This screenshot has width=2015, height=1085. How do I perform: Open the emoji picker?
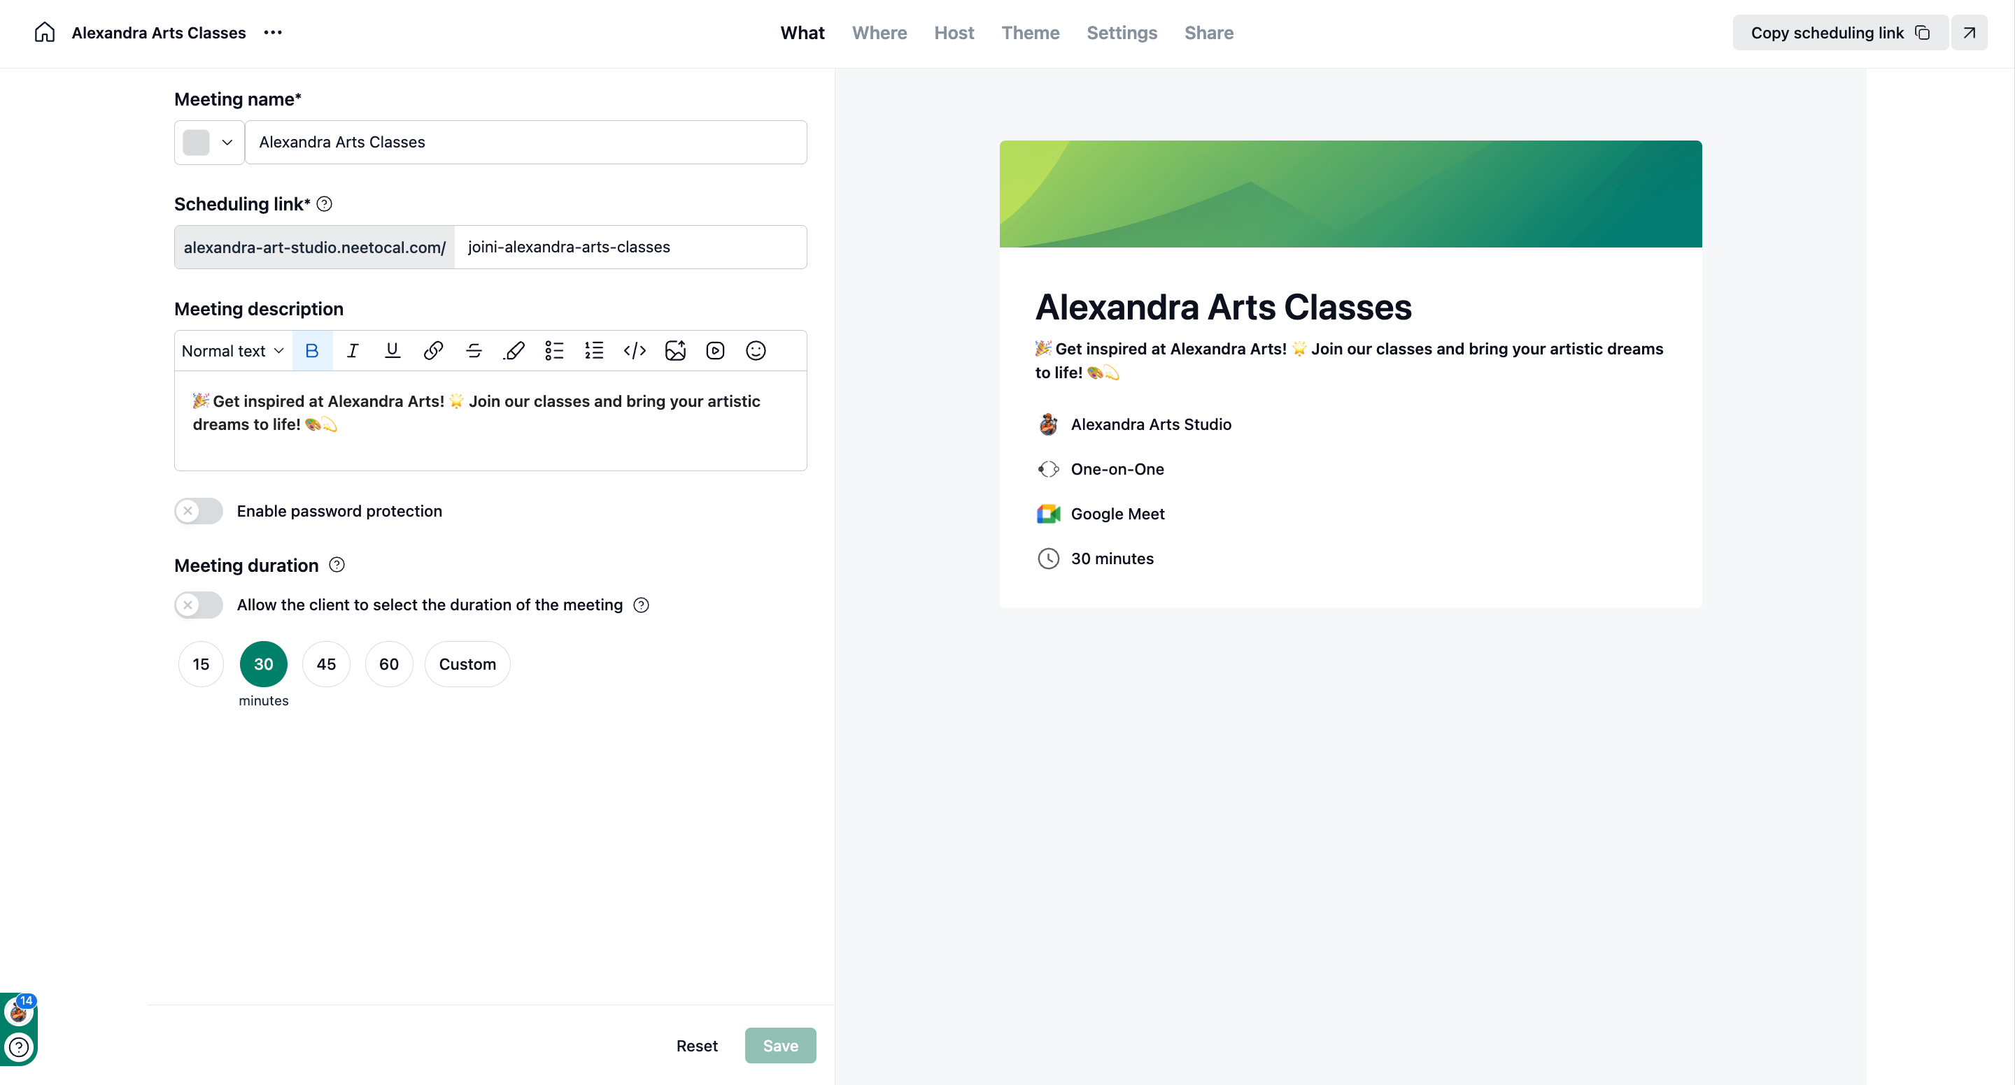point(756,351)
